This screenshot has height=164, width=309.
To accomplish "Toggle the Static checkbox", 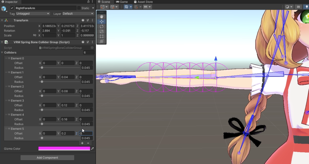I will 79,8.
